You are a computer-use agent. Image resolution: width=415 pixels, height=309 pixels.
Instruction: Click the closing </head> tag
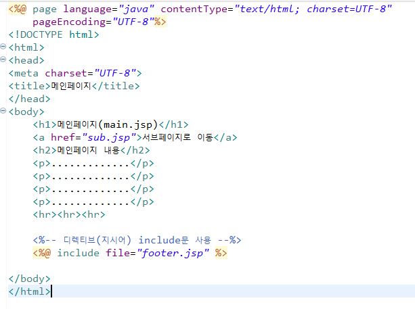click(x=29, y=99)
